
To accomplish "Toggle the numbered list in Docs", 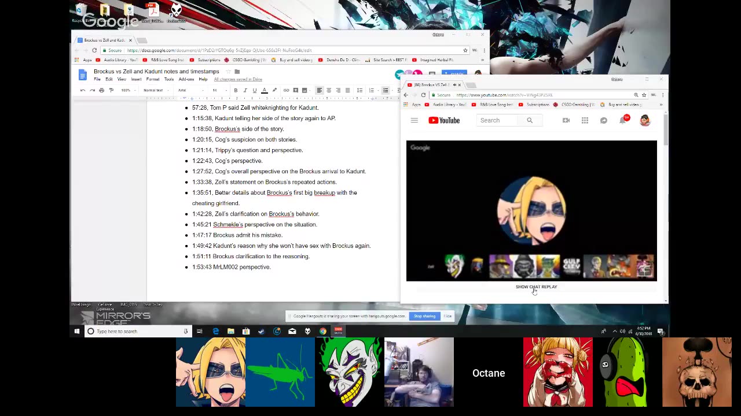I will click(372, 90).
